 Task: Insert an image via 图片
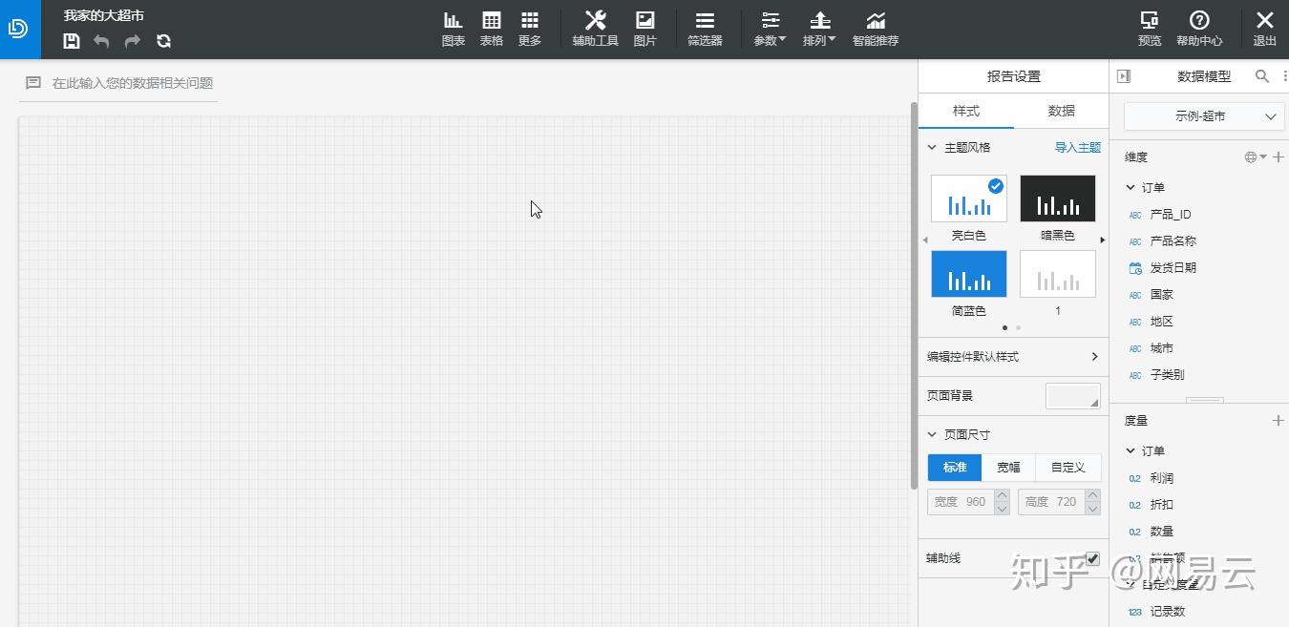tap(645, 29)
